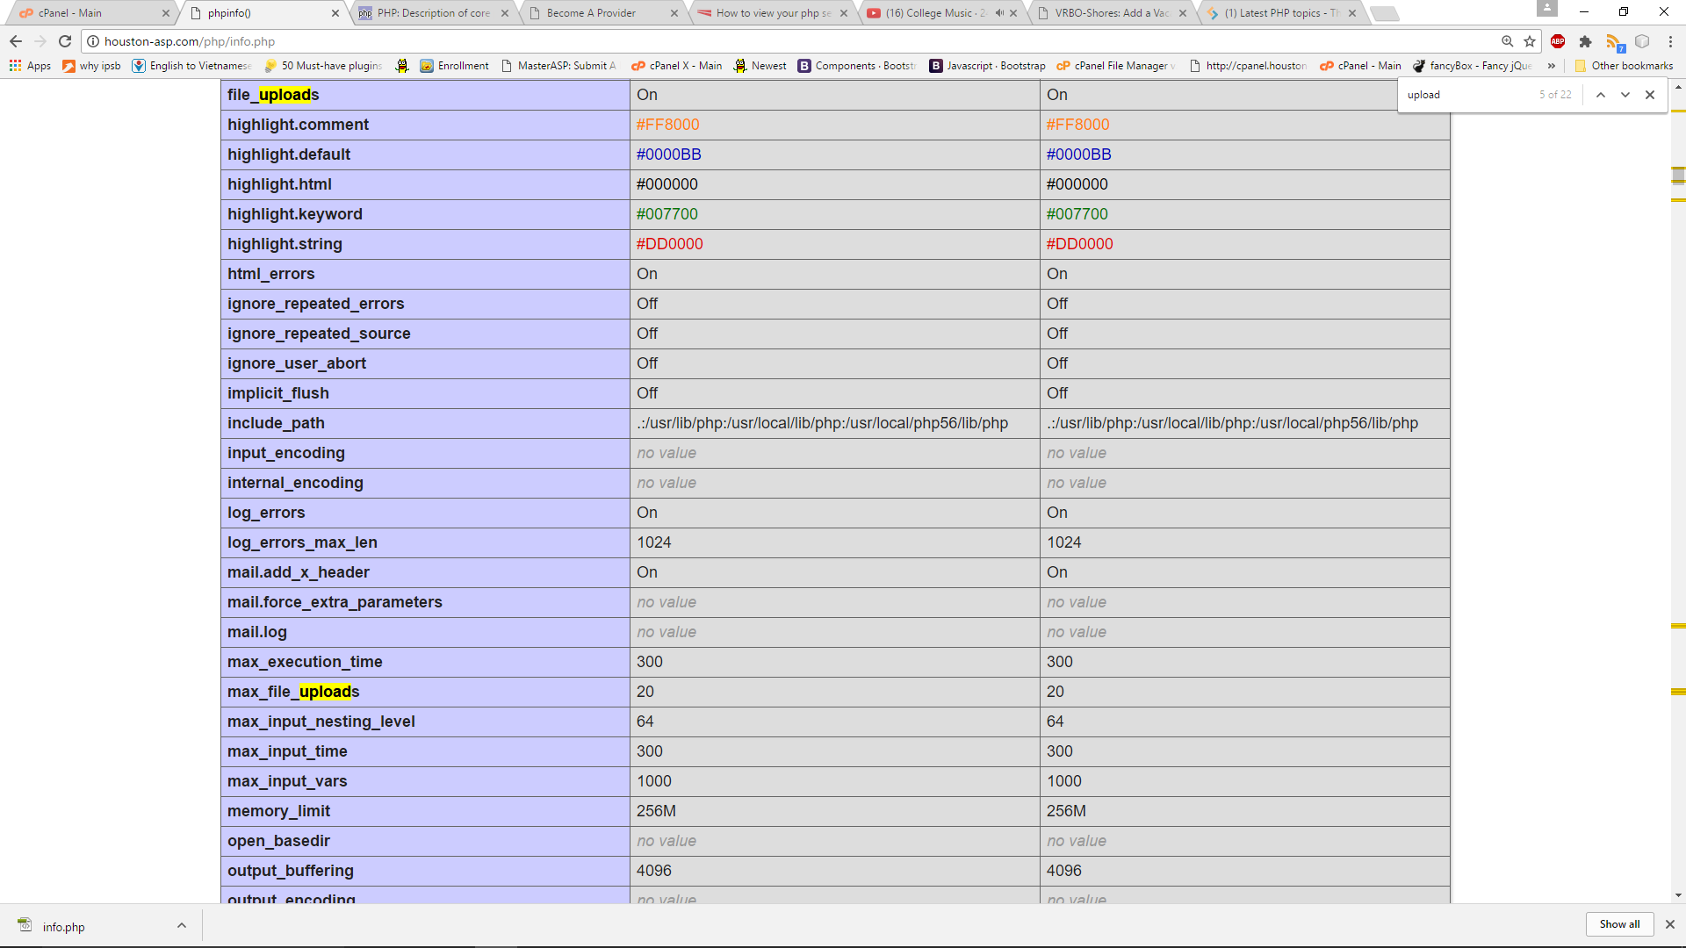Screen dimensions: 1686x948
Task: Open Chrome's three-dot menu
Action: click(1670, 41)
